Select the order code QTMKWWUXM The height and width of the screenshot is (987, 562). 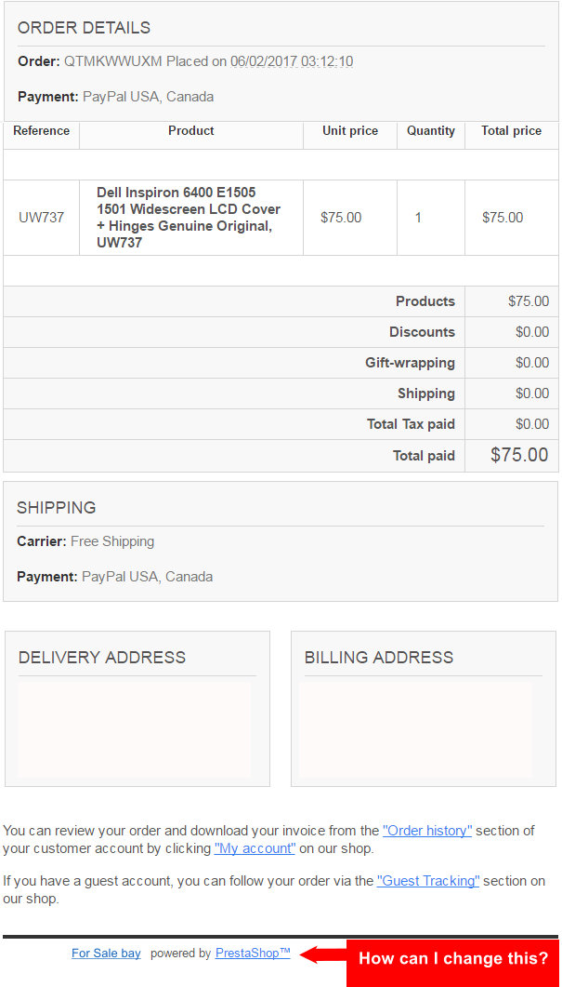pos(112,61)
